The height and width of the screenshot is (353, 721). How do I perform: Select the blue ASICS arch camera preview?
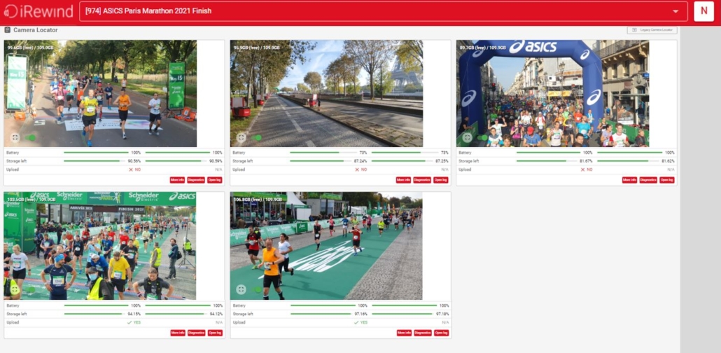[x=553, y=93]
